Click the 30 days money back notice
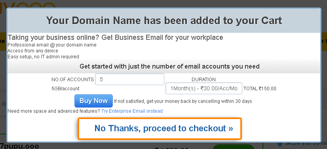 point(183,101)
